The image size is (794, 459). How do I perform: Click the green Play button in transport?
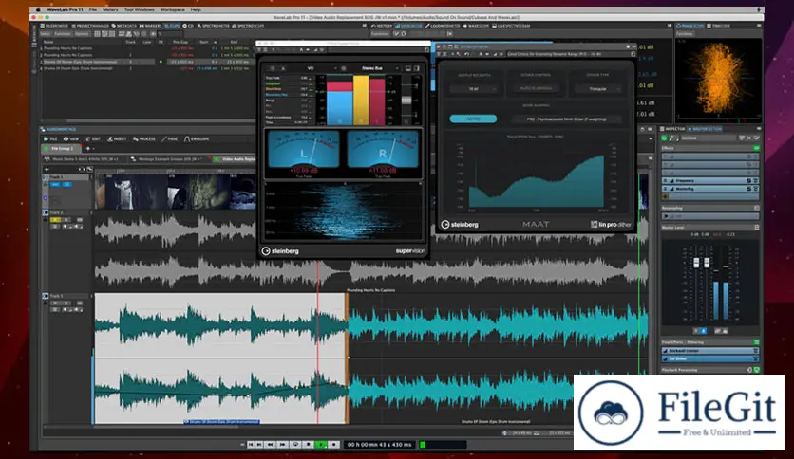pyautogui.click(x=320, y=445)
